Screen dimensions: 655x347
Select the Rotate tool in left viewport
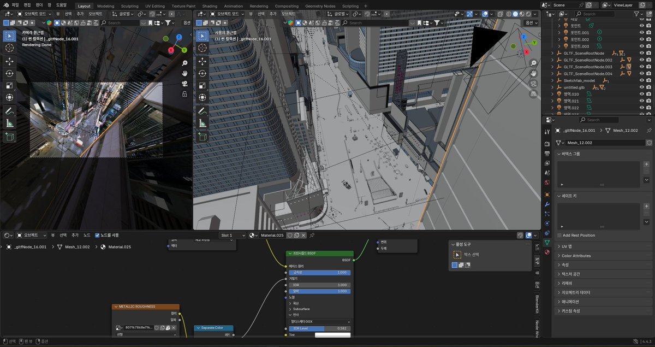10,73
